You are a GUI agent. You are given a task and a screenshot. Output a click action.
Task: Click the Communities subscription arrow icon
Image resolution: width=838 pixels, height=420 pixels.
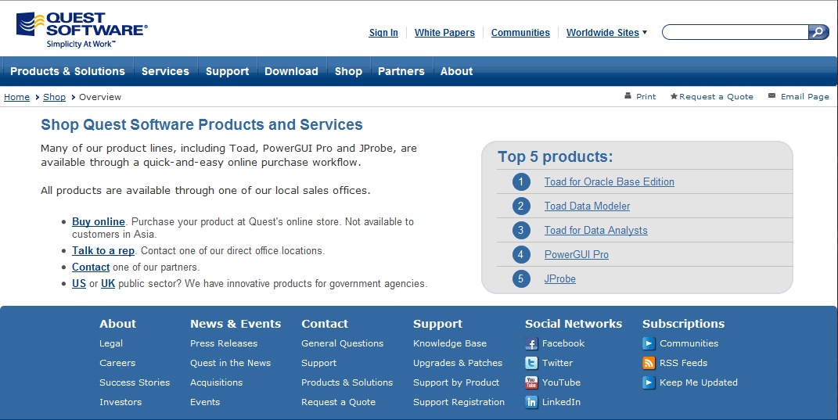pos(649,343)
